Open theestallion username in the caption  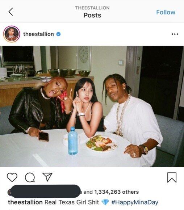pos(25,202)
